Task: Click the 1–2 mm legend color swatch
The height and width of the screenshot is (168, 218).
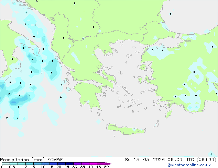Action: (22, 164)
